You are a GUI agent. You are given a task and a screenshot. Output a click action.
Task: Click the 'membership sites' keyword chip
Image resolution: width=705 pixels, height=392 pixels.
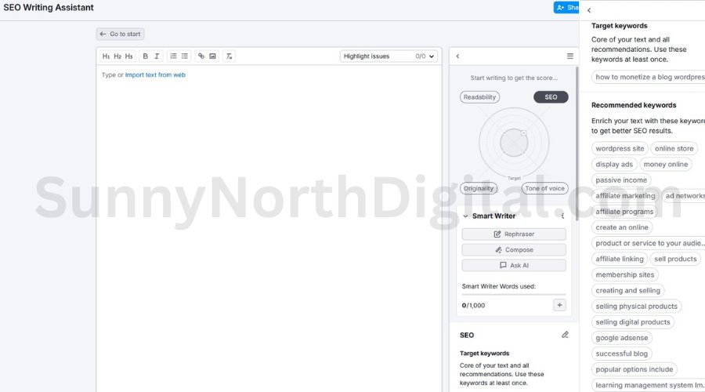pos(625,274)
